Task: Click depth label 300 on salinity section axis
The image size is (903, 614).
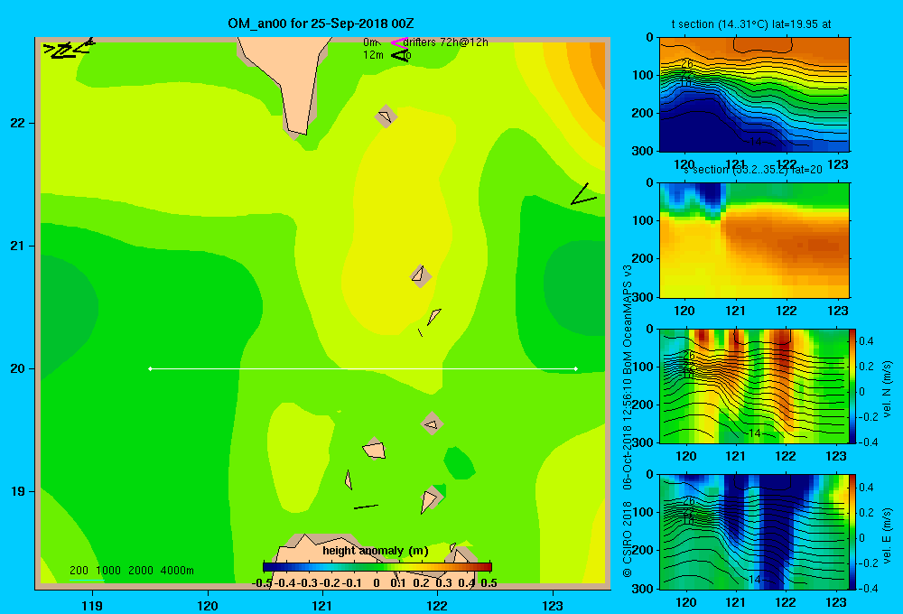Action: click(x=643, y=297)
